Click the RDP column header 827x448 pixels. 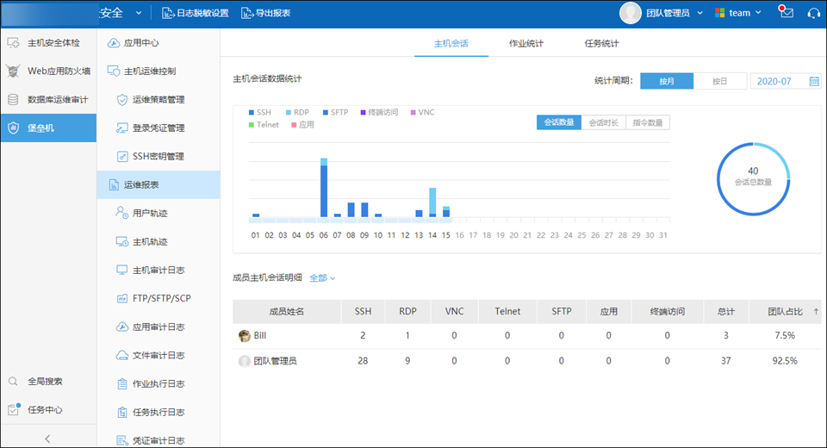pyautogui.click(x=407, y=312)
